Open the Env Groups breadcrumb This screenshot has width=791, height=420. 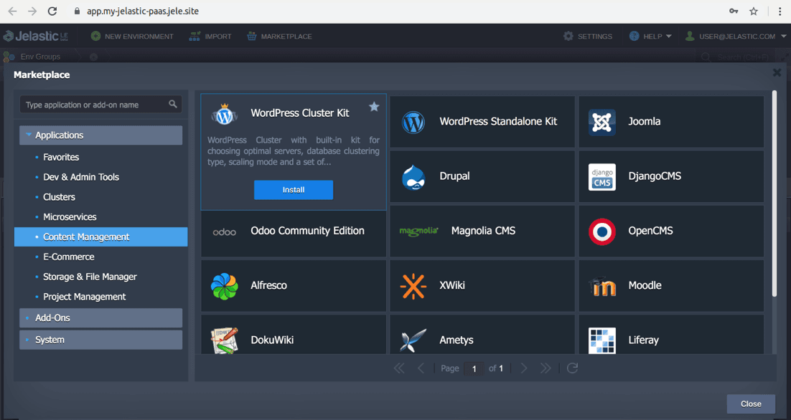coord(40,57)
